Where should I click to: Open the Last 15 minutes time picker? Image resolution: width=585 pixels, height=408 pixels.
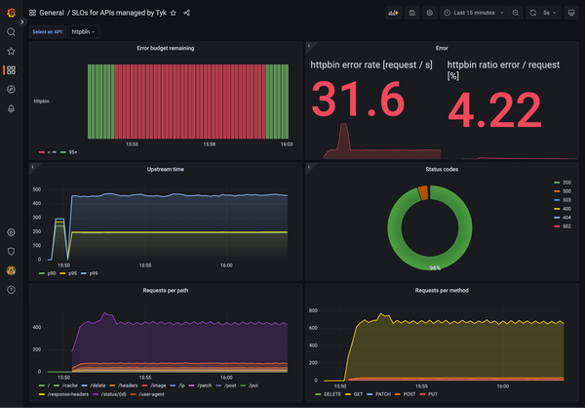pyautogui.click(x=474, y=13)
